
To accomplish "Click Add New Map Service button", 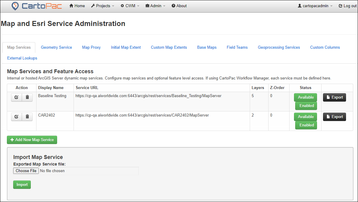I will (32, 140).
